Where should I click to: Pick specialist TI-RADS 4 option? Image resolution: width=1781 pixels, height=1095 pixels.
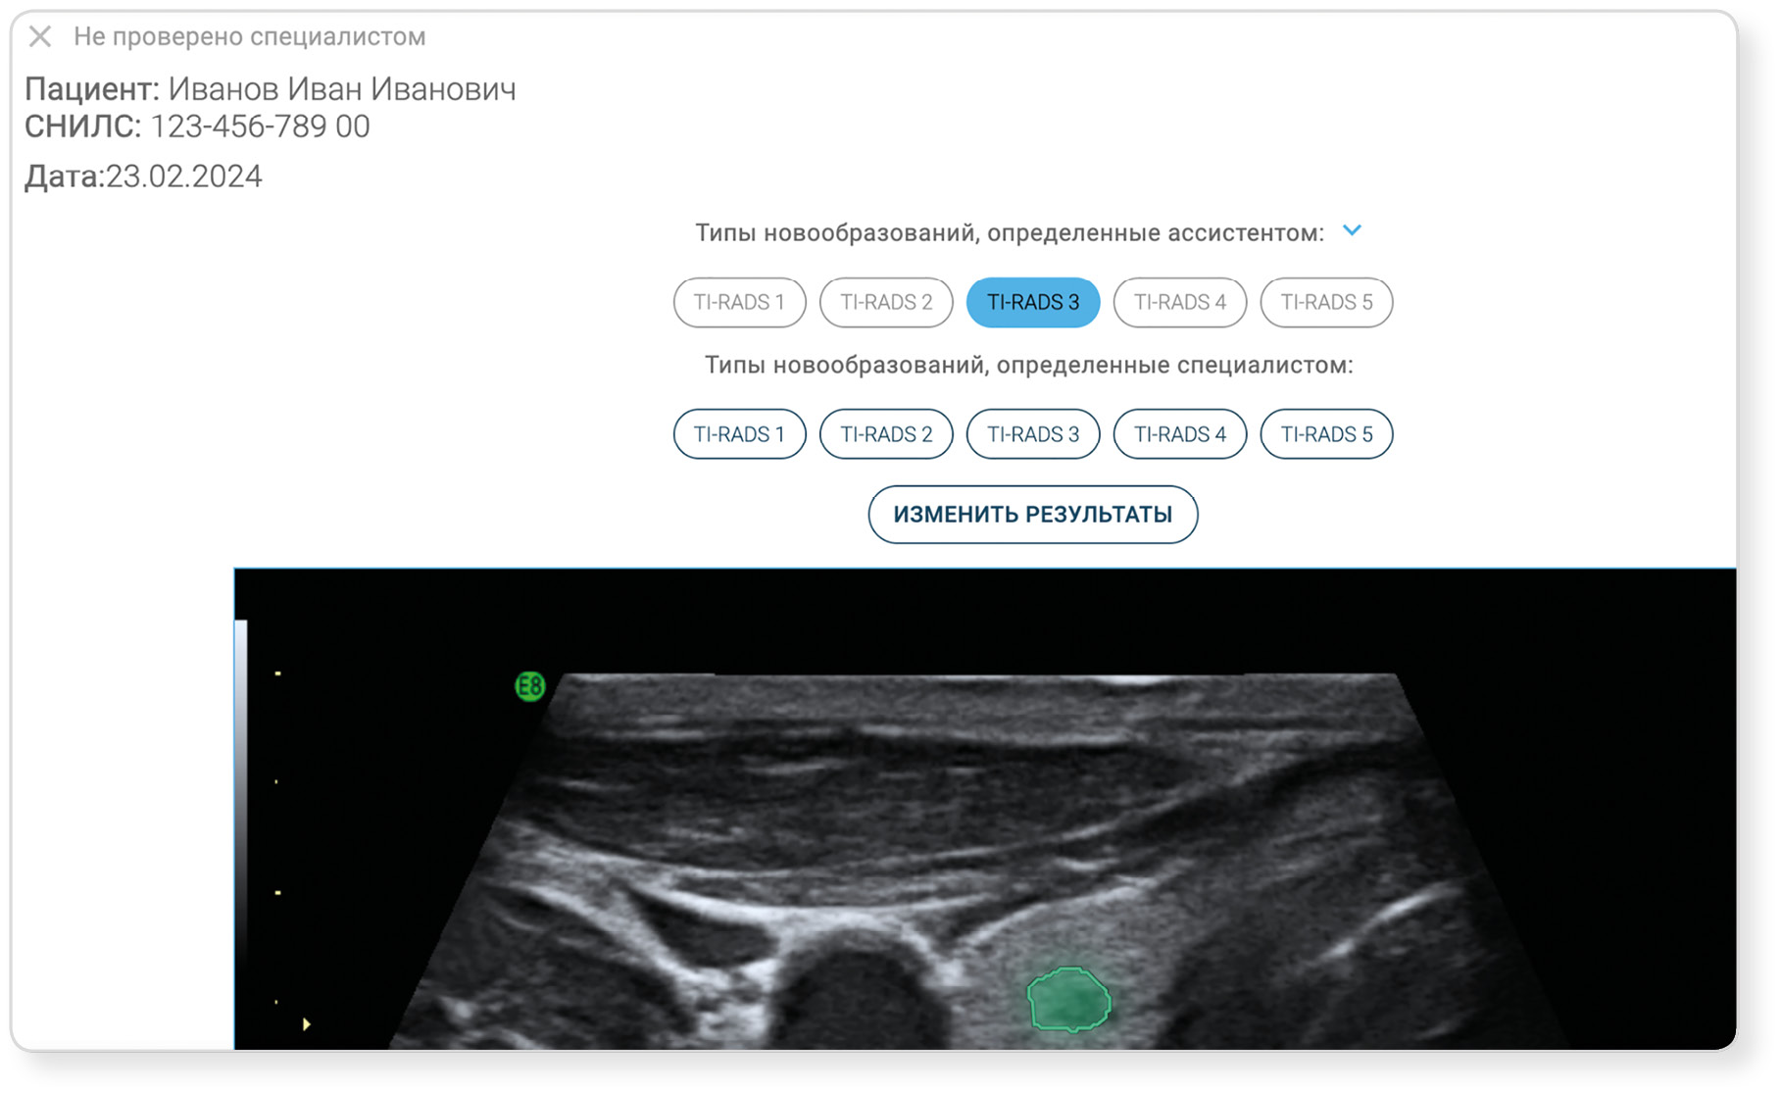[1179, 434]
